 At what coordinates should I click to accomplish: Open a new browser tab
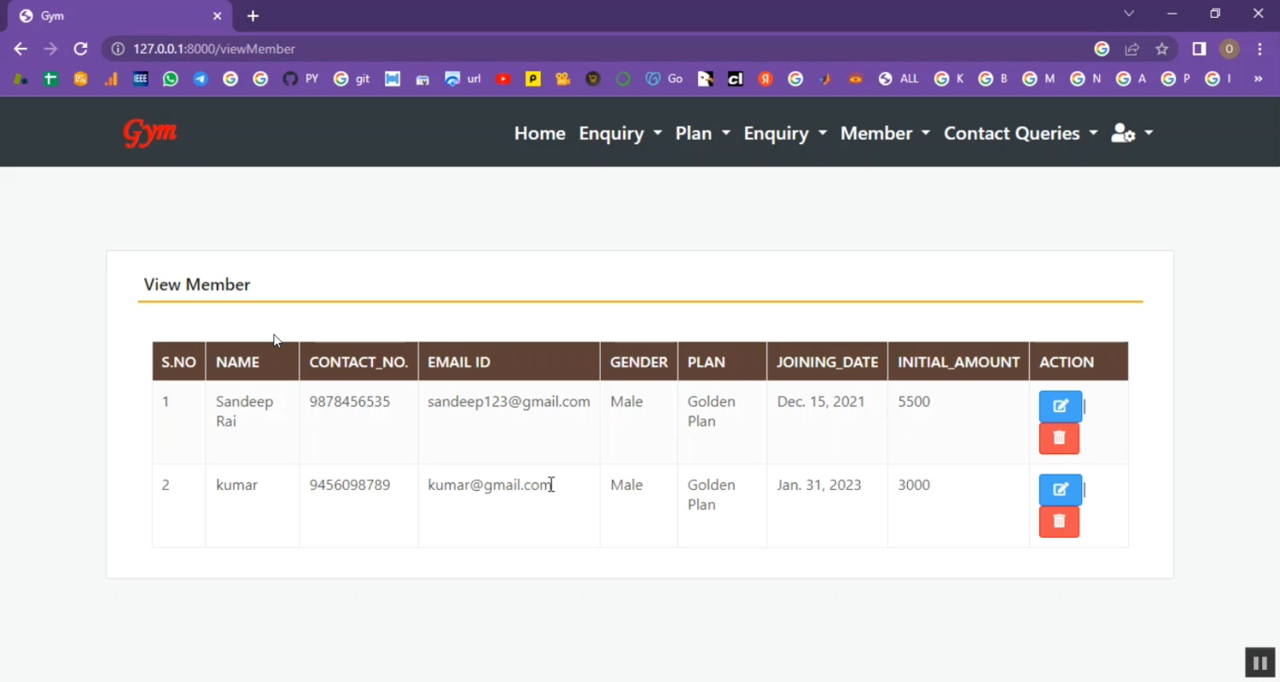click(x=253, y=16)
